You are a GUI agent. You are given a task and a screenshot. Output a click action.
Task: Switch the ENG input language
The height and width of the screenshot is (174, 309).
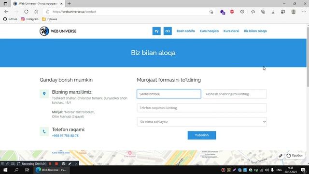click(279, 170)
